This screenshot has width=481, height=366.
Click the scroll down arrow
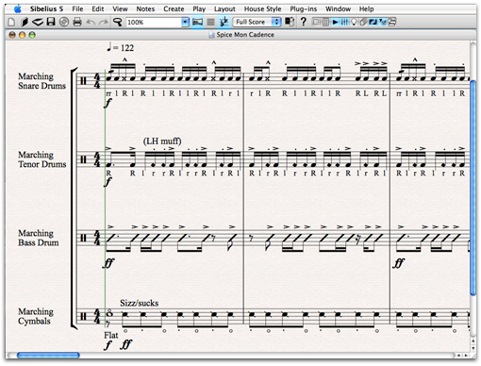[473, 348]
